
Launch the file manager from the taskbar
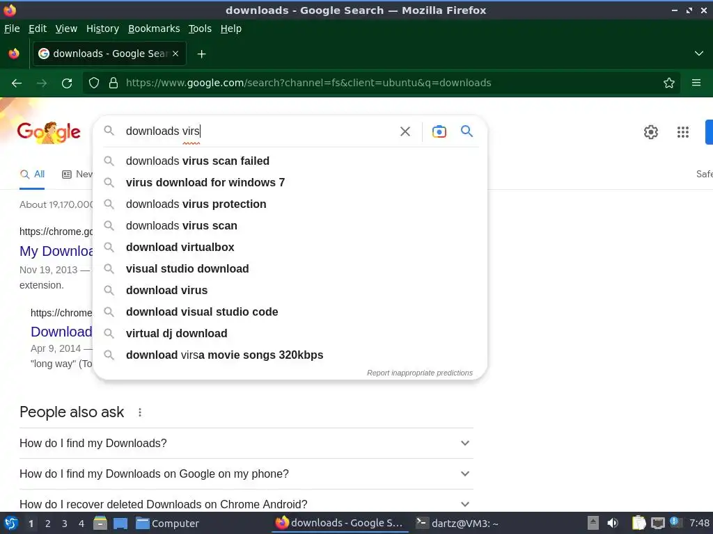pyautogui.click(x=100, y=523)
